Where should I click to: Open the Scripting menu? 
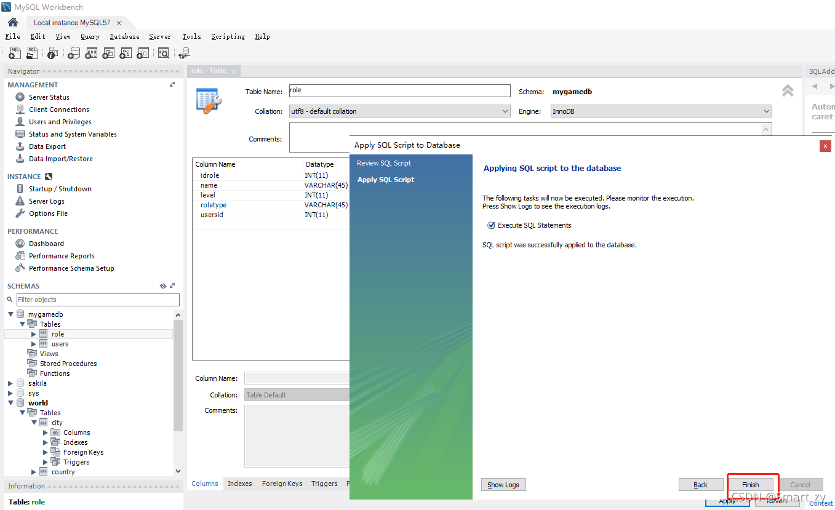228,36
